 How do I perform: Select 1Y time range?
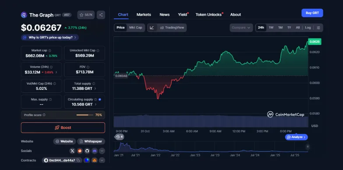[x=289, y=28]
